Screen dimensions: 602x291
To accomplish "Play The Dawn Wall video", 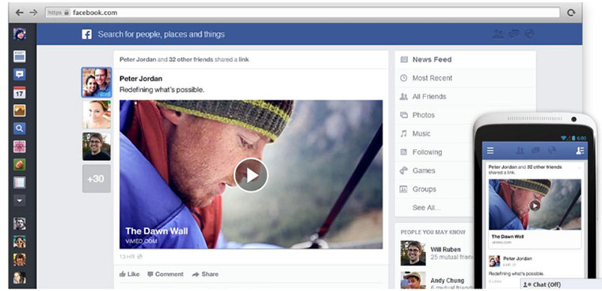I will point(251,175).
